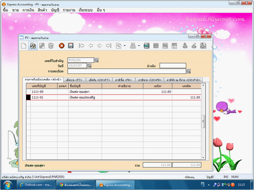Click the red cancel X icon
This screenshot has width=254, height=190.
click(61, 46)
